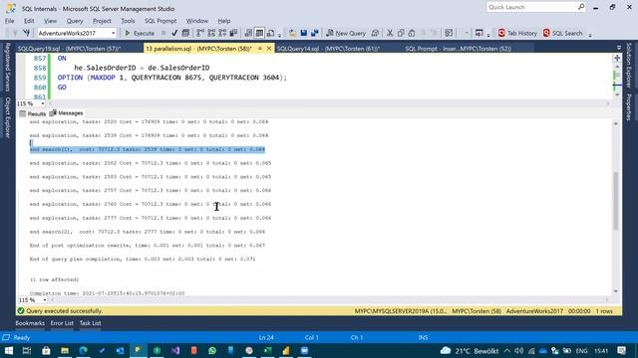
Task: Open the Windows Start menu
Action: coord(9,350)
